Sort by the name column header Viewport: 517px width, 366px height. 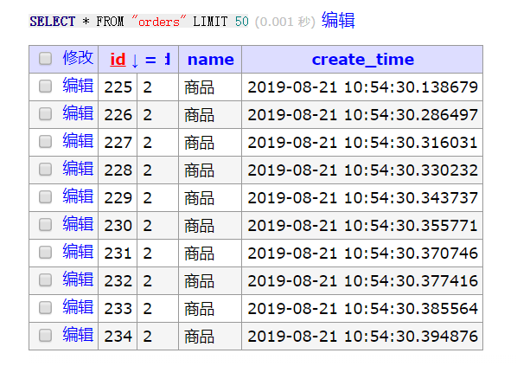tap(211, 60)
